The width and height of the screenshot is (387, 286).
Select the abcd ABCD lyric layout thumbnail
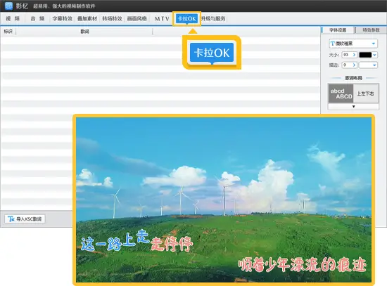pyautogui.click(x=341, y=93)
